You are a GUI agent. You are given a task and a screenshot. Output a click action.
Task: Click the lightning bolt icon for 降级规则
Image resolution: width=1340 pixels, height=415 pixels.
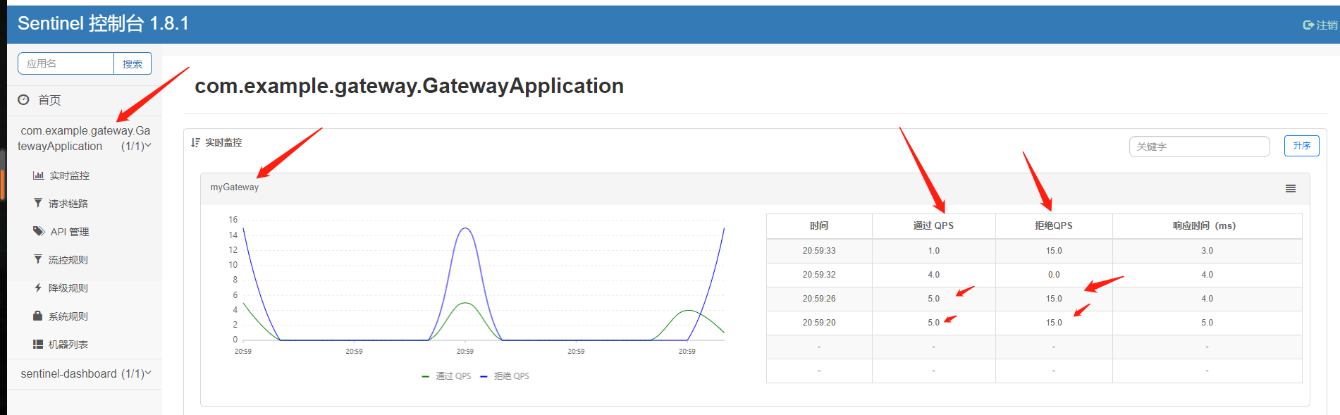click(x=38, y=287)
